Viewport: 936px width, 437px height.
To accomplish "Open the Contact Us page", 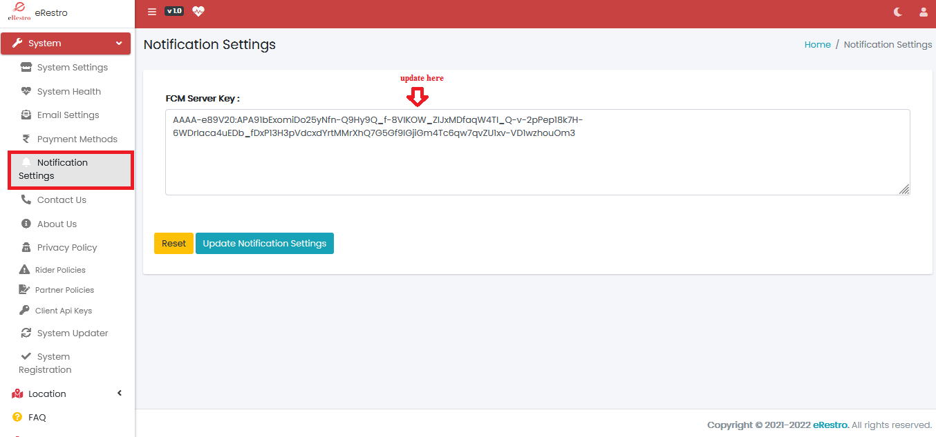I will point(62,200).
